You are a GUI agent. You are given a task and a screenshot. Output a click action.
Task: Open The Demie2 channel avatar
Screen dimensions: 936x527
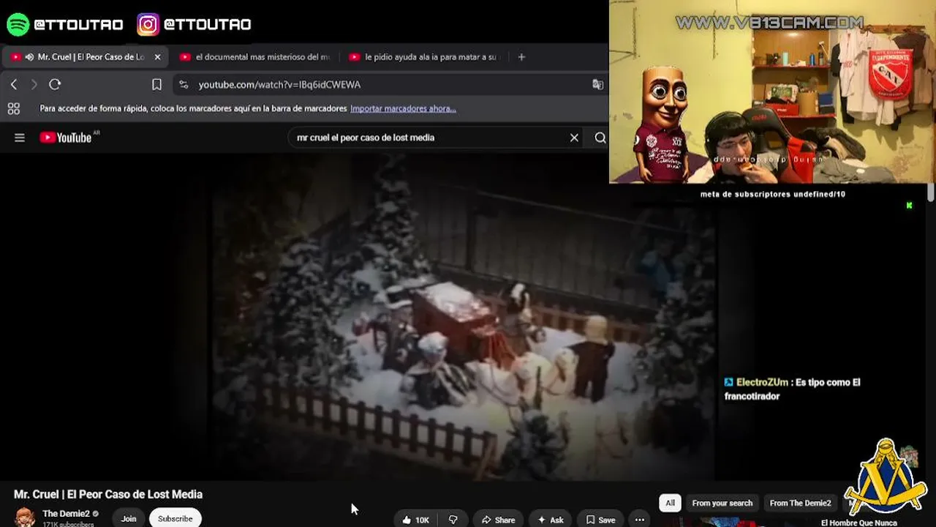[x=25, y=517]
